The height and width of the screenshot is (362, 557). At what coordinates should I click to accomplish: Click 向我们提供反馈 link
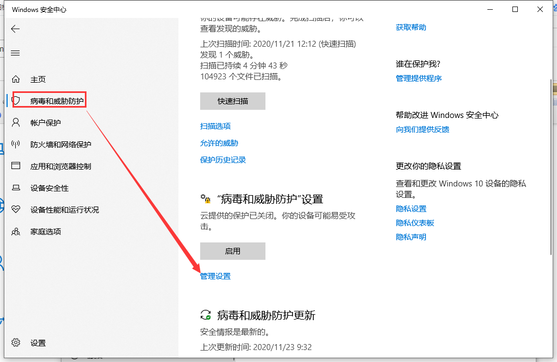(423, 129)
